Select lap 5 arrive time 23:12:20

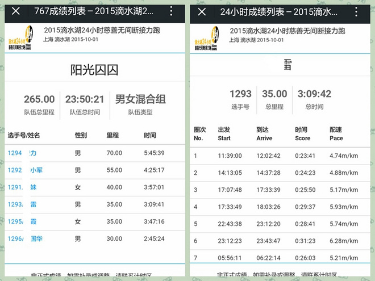268,224
